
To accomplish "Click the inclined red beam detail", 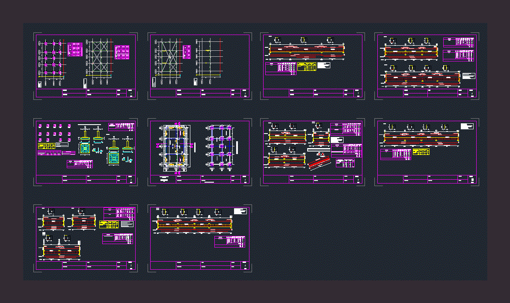I will click(x=320, y=163).
